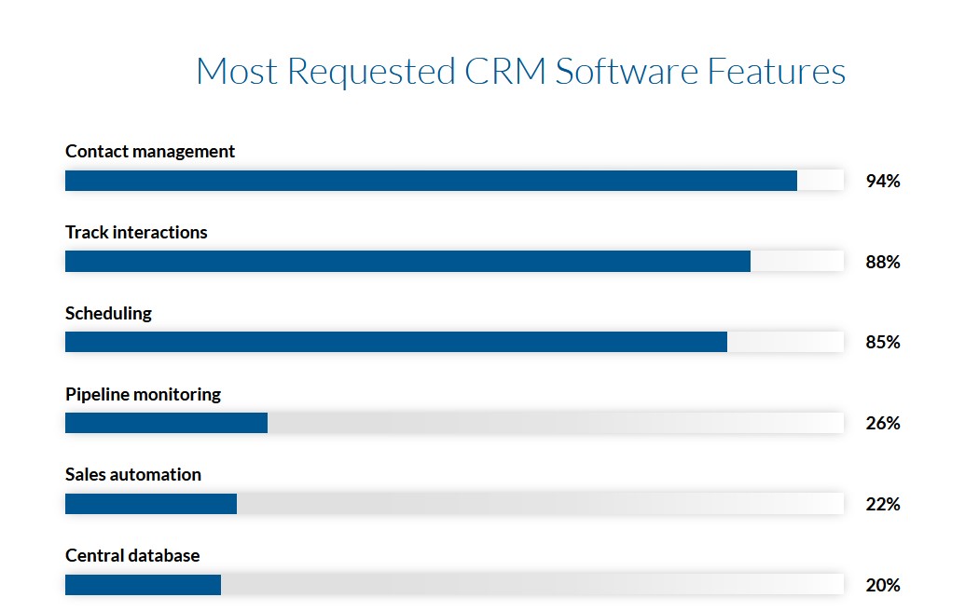Screen dimensions: 979x611
Task: Click the 88% percentage label
Action: (x=882, y=262)
